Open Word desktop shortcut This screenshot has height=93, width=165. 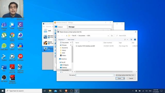click(4, 68)
